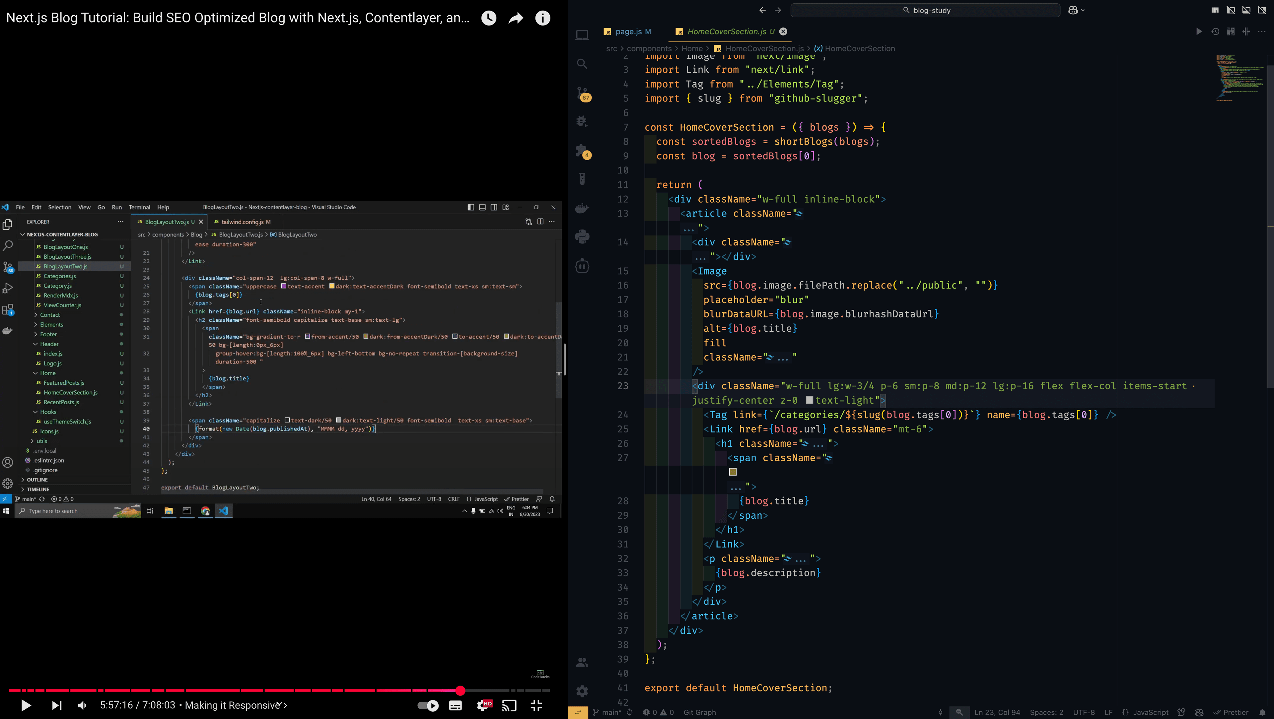This screenshot has width=1274, height=719.
Task: Open the Python view in activity bar
Action: 582,236
